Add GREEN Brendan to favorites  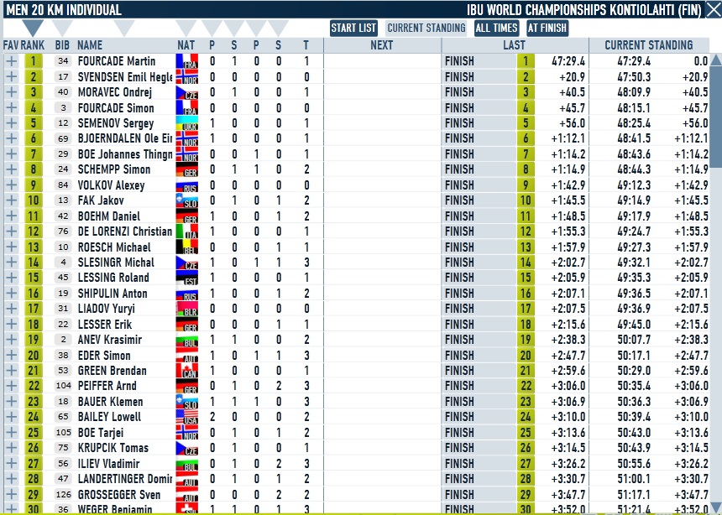[12, 371]
